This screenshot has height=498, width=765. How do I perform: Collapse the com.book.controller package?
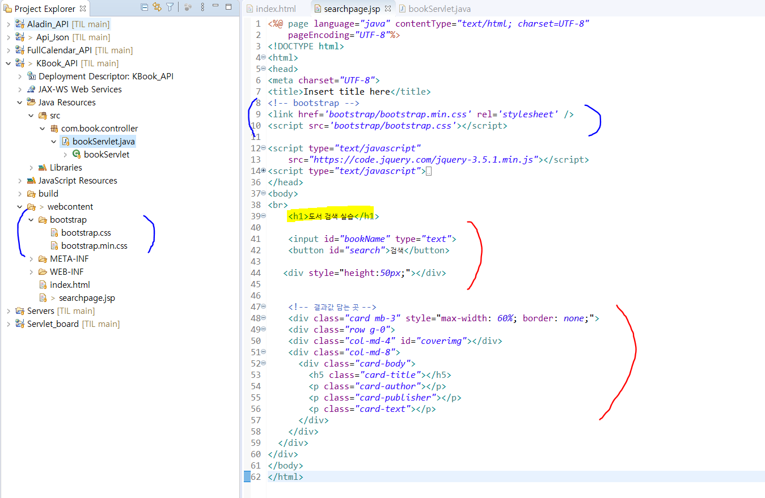pyautogui.click(x=43, y=129)
